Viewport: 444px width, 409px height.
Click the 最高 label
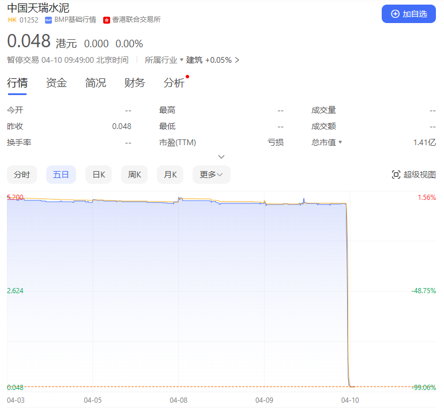(x=167, y=110)
